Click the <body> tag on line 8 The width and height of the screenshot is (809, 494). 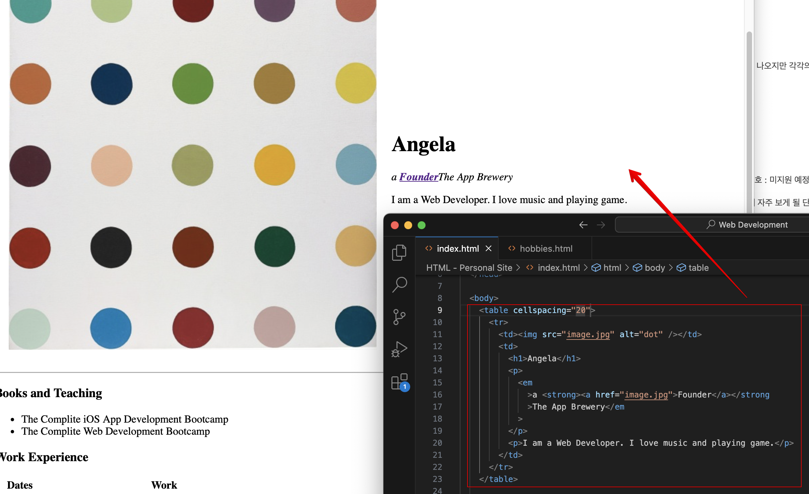(x=484, y=298)
